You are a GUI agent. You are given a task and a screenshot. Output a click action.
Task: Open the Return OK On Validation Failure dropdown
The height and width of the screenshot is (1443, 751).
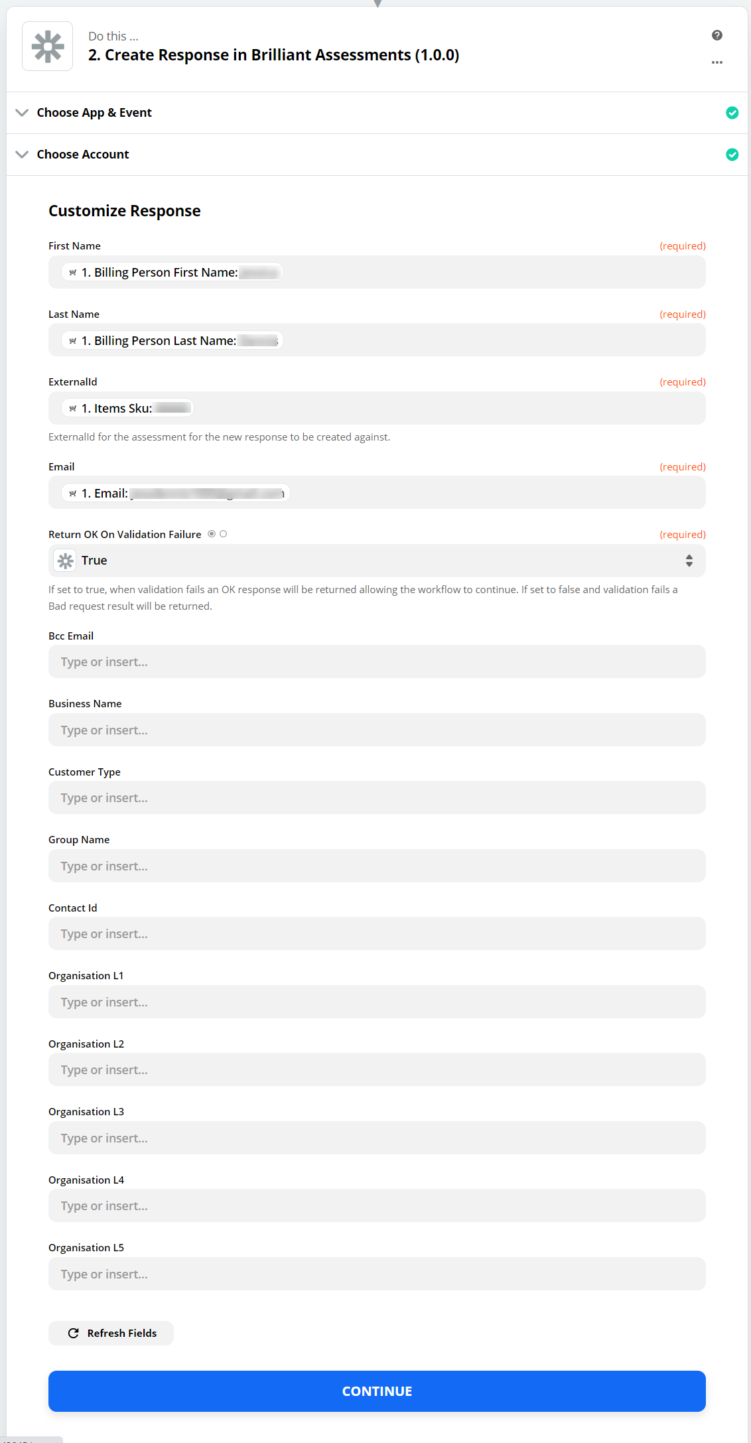tap(376, 561)
